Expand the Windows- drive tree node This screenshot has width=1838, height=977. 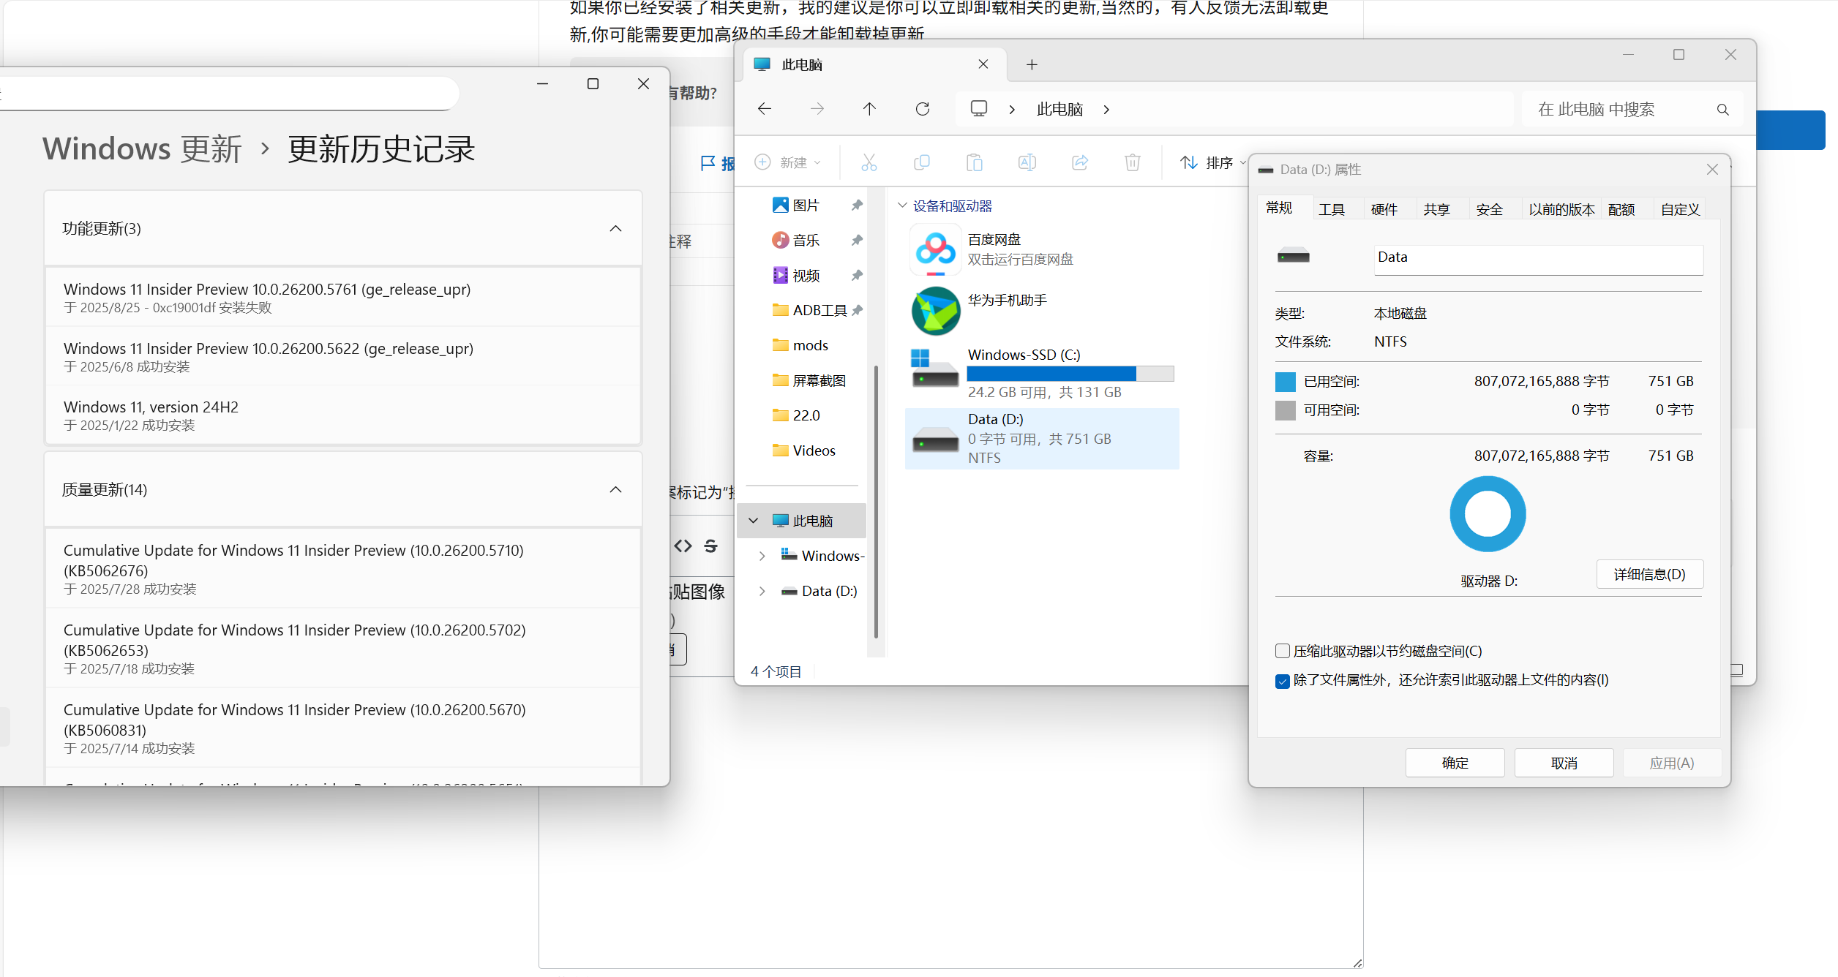(x=762, y=556)
